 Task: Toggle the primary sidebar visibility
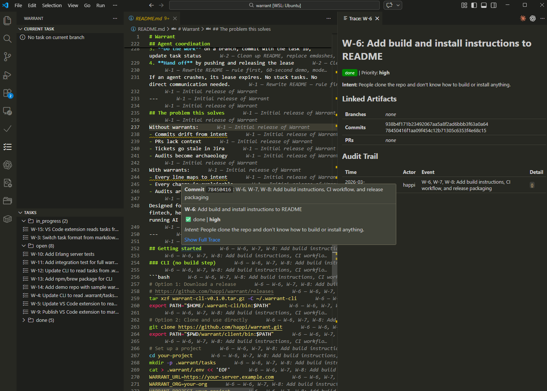click(x=474, y=5)
